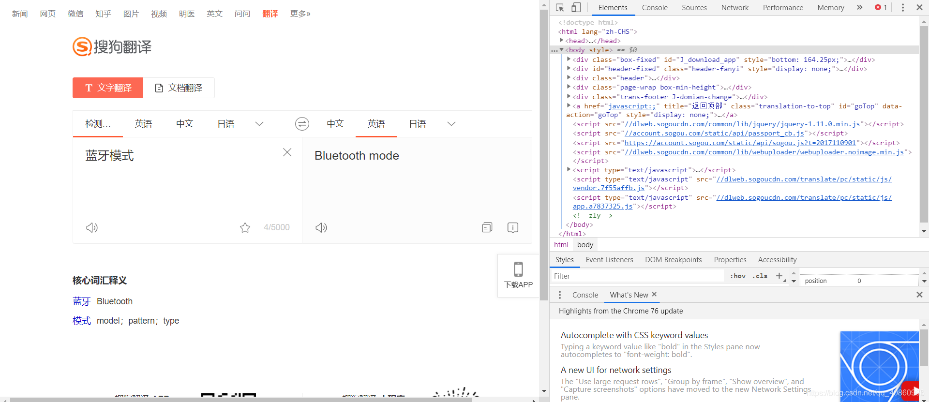Select html in DOM breadcrumb
929x402 pixels.
561,244
